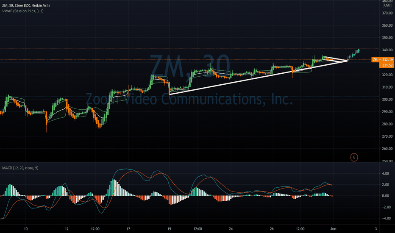The image size is (395, 233).
Task: Click the 0.00 MACD axis label
Action: click(385, 196)
